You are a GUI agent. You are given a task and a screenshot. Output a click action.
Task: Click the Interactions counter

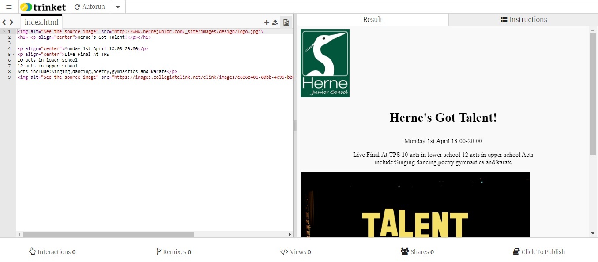pos(52,252)
